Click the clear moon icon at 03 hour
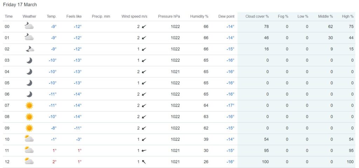Viewport: 359px width, 168px height. click(x=29, y=60)
